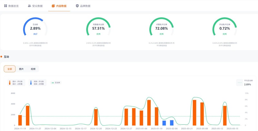Click the orange bar at 2024-12-20
Screen dimensions: 258x131
[96, 117]
